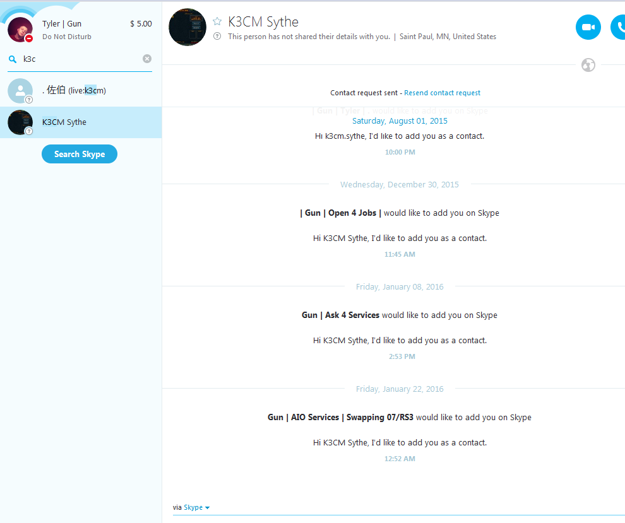Image resolution: width=625 pixels, height=523 pixels.
Task: Click the 2:53 PM timestamp
Action: (x=402, y=356)
